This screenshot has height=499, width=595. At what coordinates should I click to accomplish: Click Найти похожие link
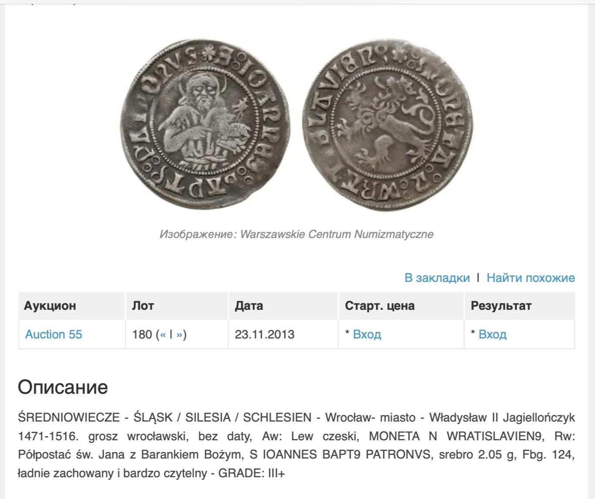[x=531, y=278]
